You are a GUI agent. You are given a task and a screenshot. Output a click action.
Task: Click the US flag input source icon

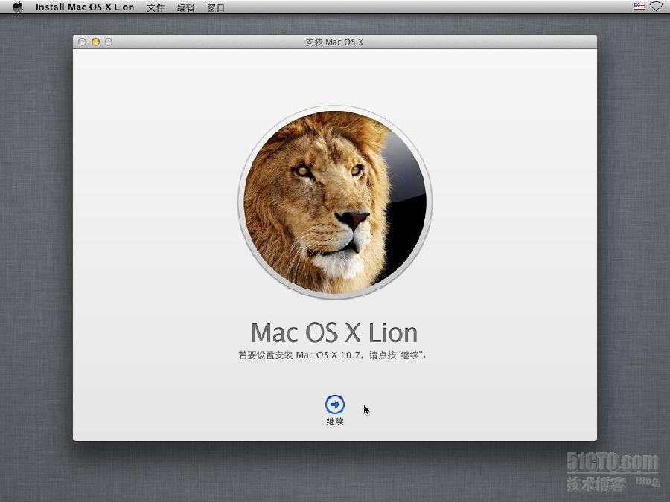pyautogui.click(x=639, y=7)
